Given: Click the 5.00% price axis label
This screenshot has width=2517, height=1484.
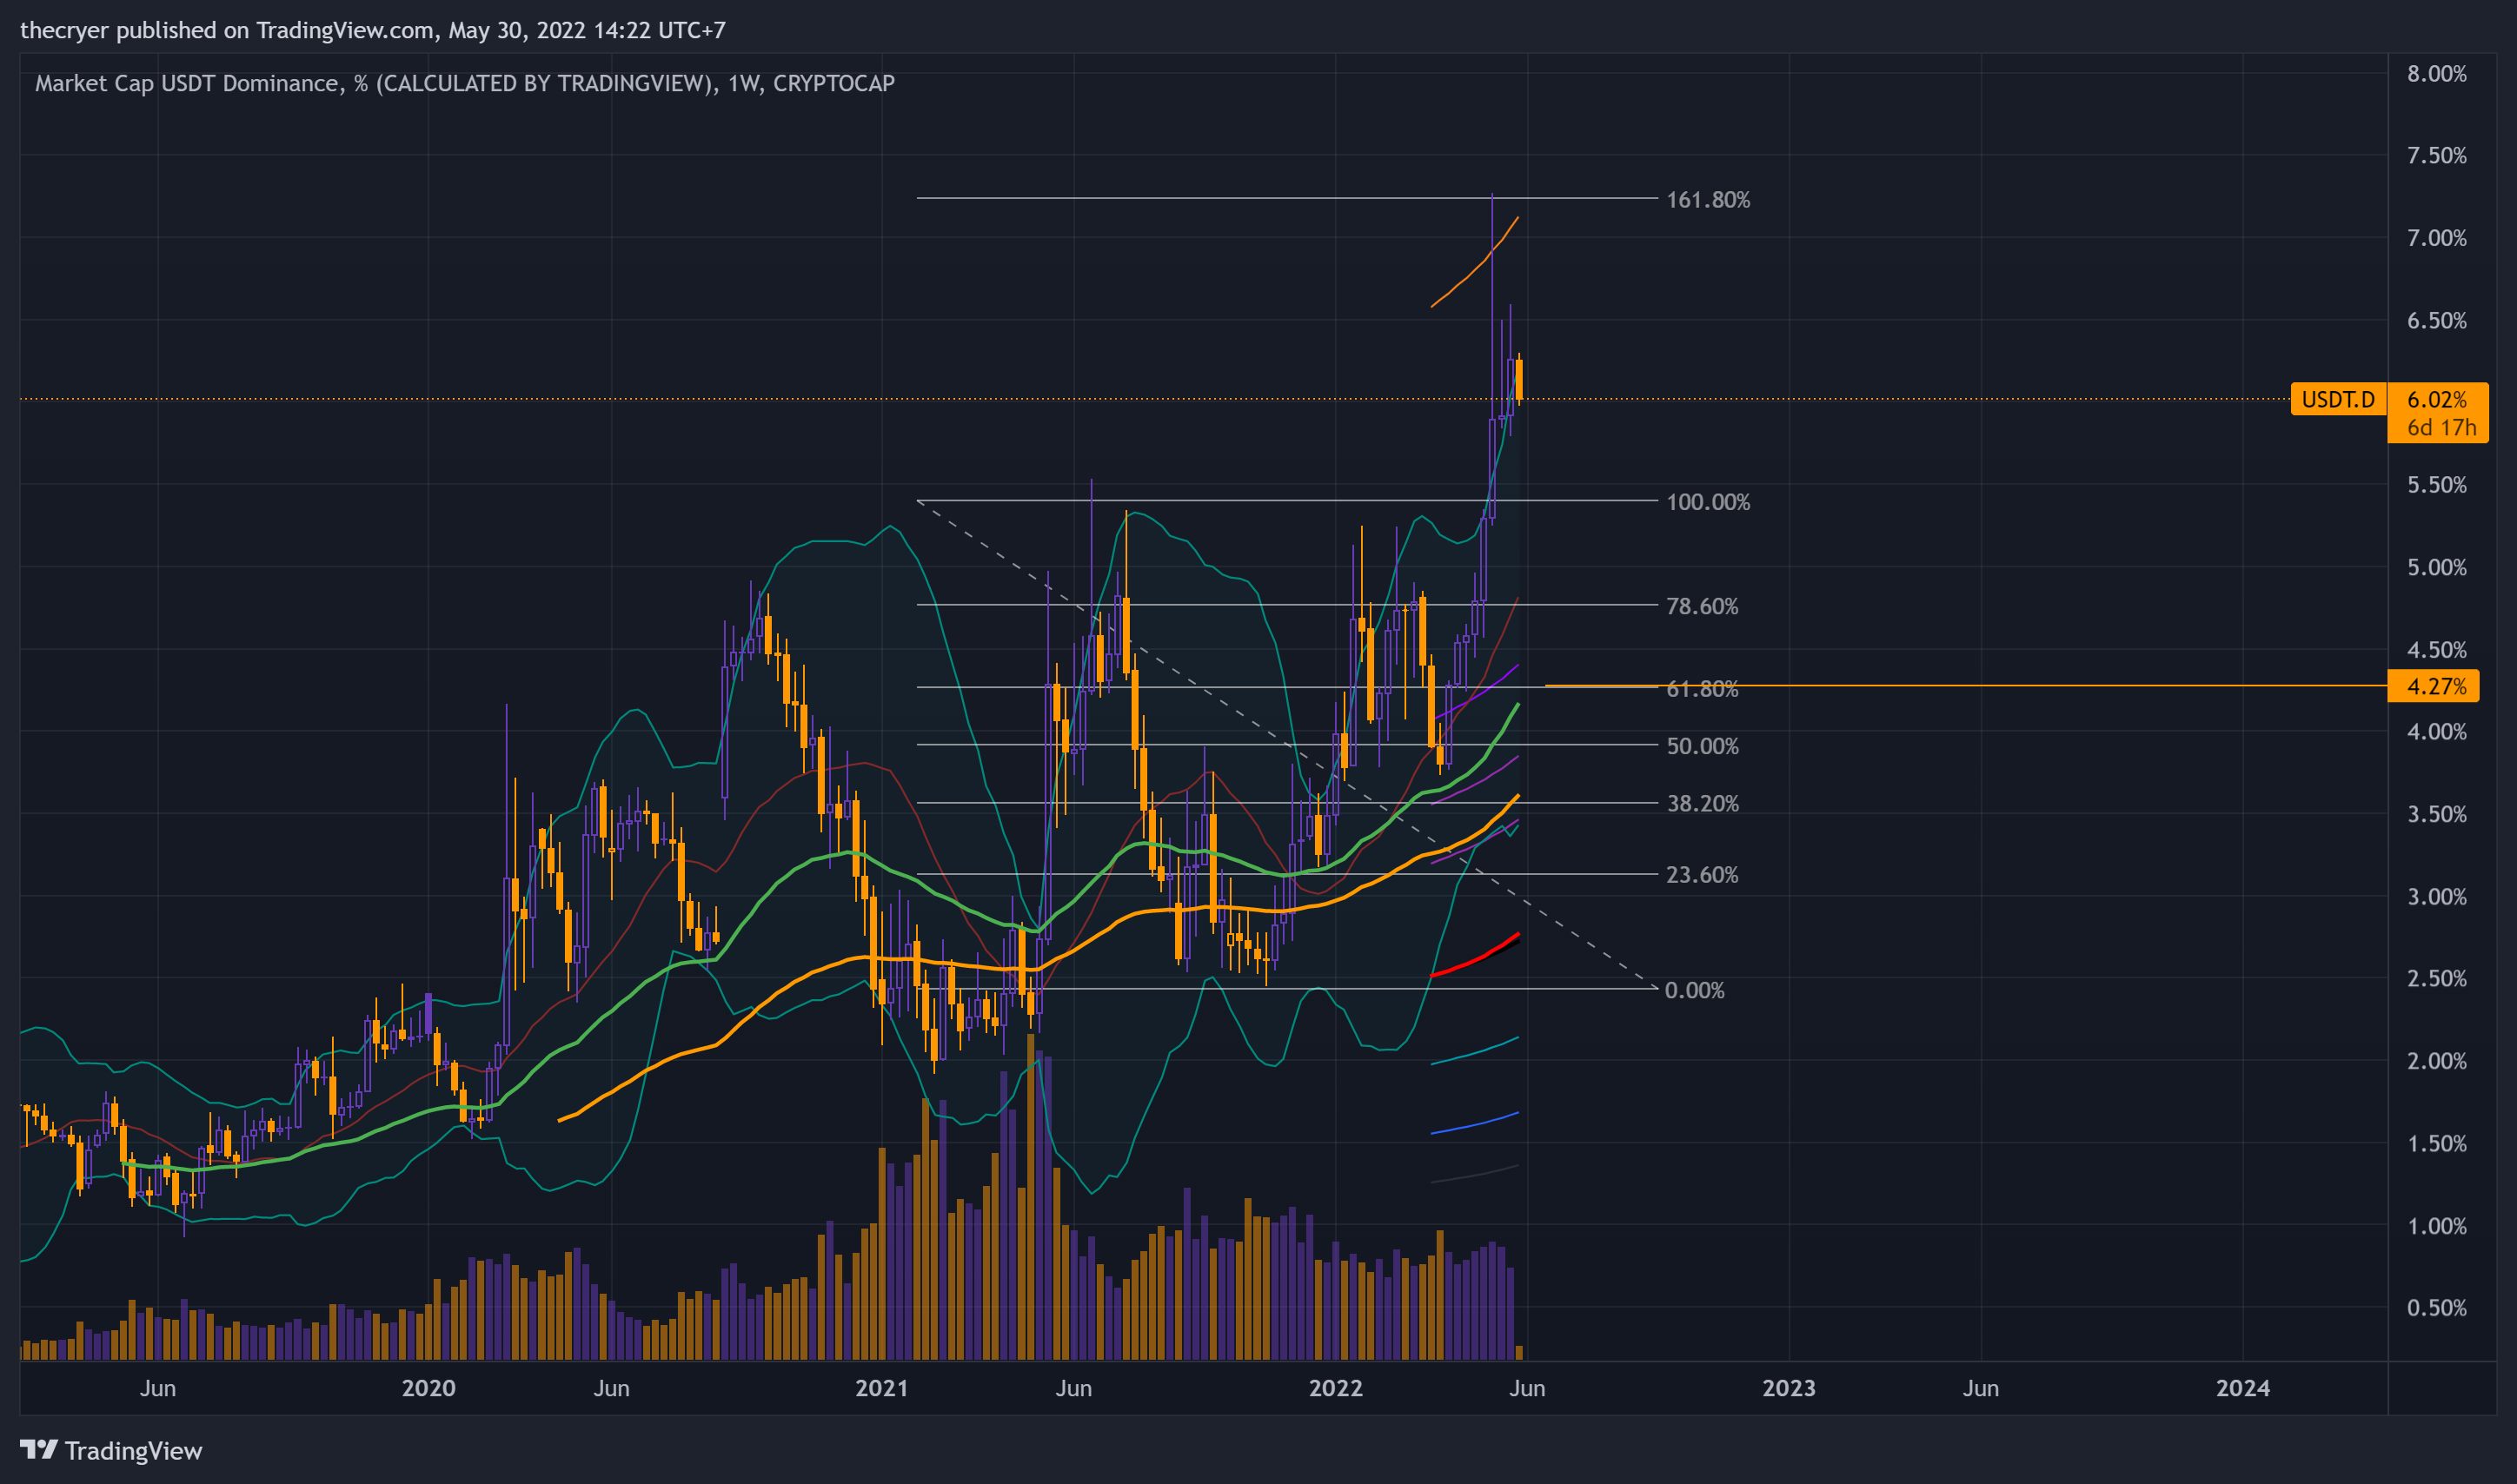Looking at the screenshot, I should [x=2436, y=568].
